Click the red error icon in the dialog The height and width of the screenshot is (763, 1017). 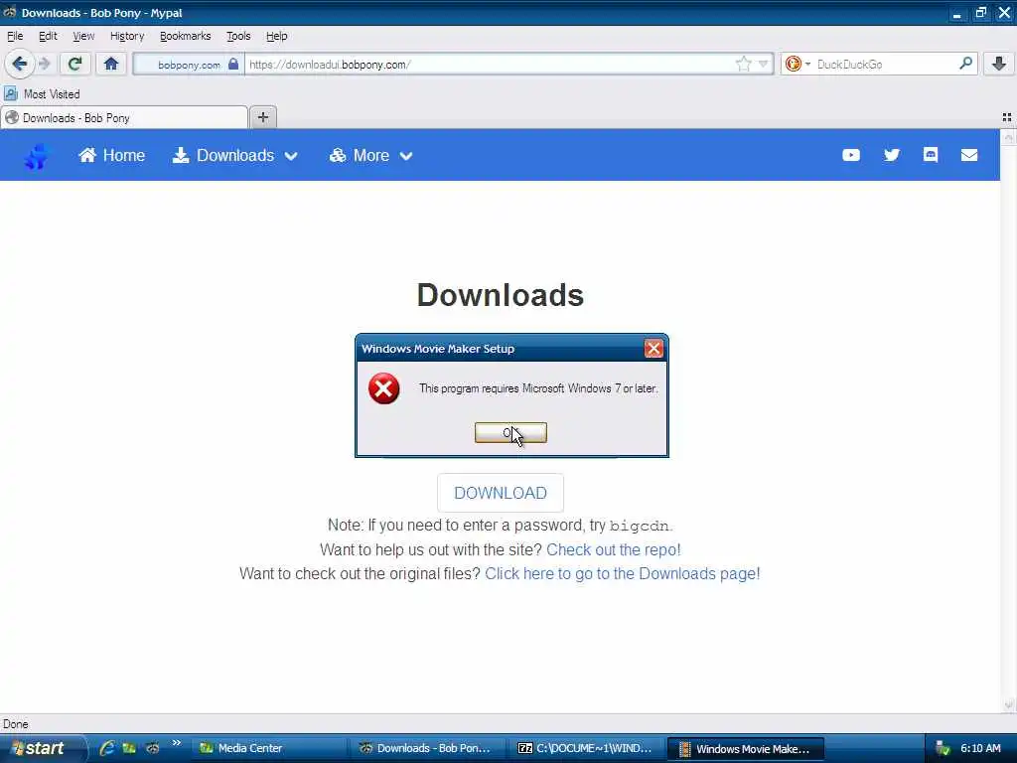pyautogui.click(x=384, y=388)
